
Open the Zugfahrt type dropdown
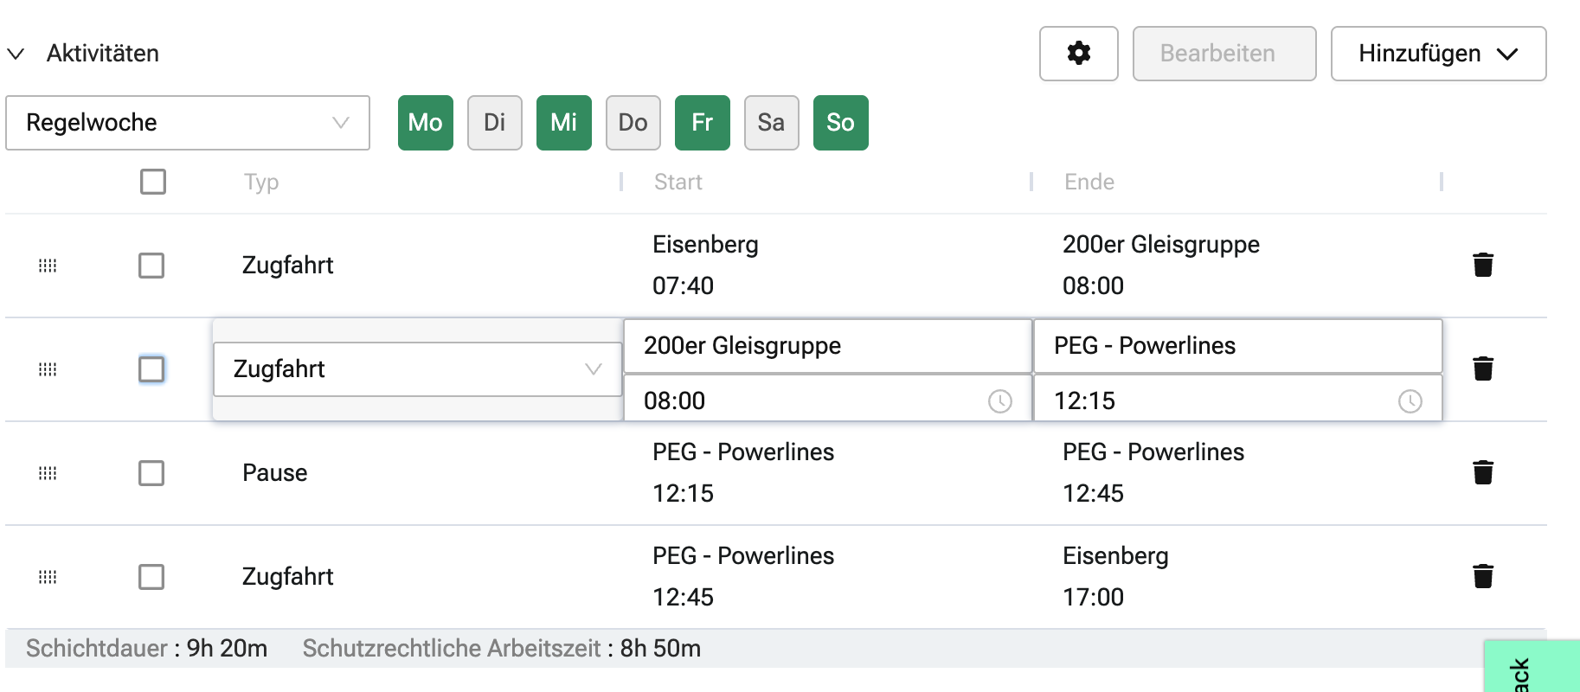click(x=417, y=369)
